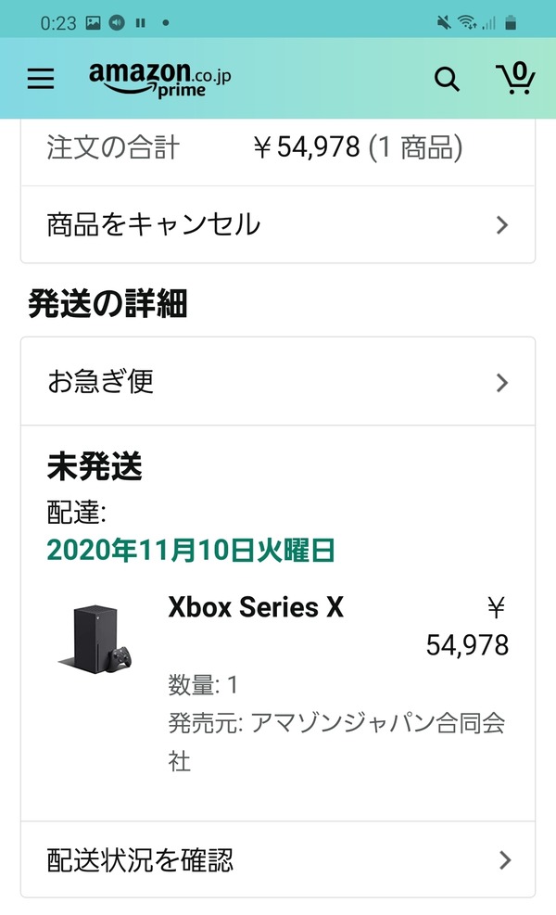Tap the delivery date 2020年11月10日火曜日

(x=191, y=550)
